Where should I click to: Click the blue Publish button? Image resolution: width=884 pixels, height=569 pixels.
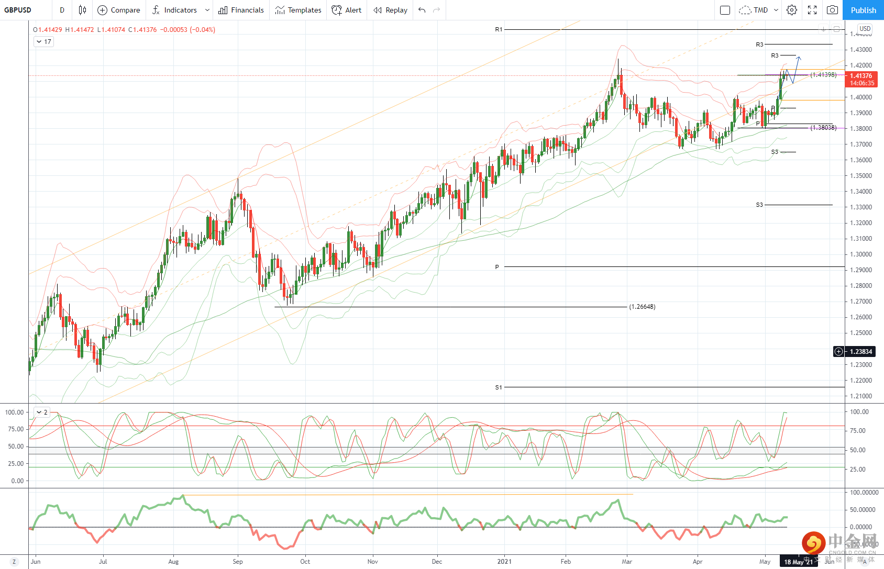[863, 10]
